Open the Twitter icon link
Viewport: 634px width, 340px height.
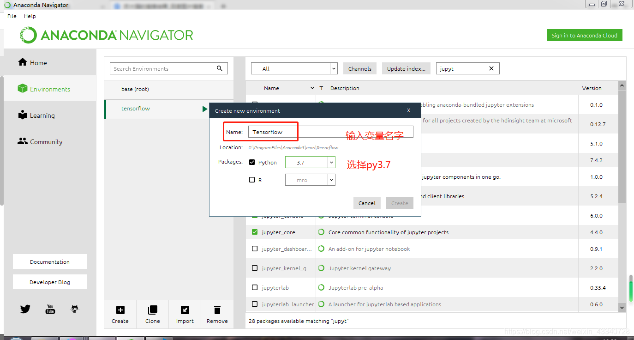point(25,309)
